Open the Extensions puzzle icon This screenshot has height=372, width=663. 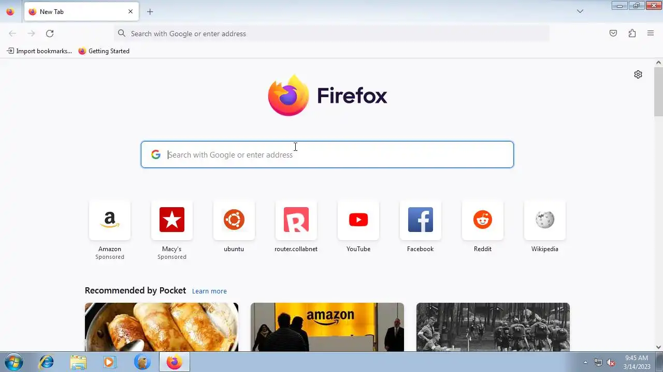(632, 34)
